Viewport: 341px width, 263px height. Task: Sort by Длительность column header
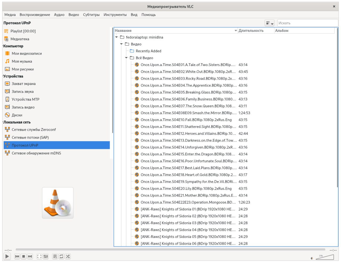point(256,31)
